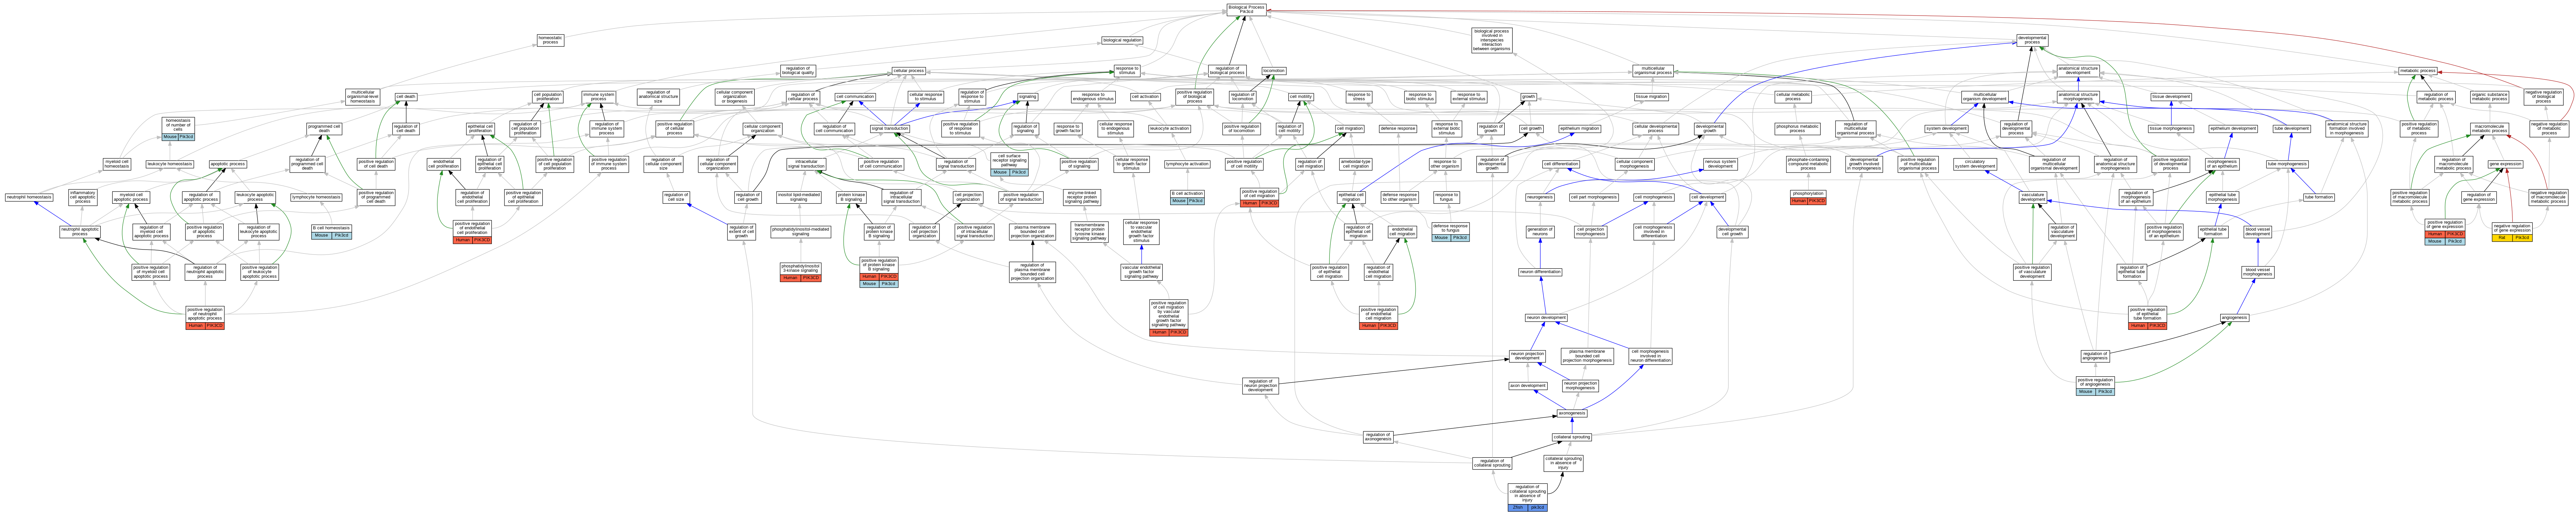Select the cellular process node
The width and height of the screenshot is (2576, 515).
(x=908, y=71)
